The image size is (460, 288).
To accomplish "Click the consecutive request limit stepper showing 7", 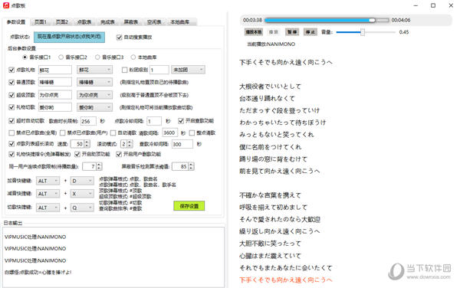I will click(x=92, y=166).
